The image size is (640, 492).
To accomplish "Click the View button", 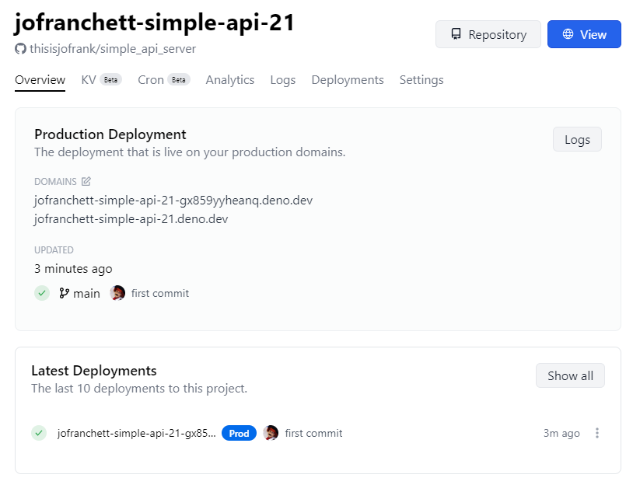I will click(x=584, y=34).
